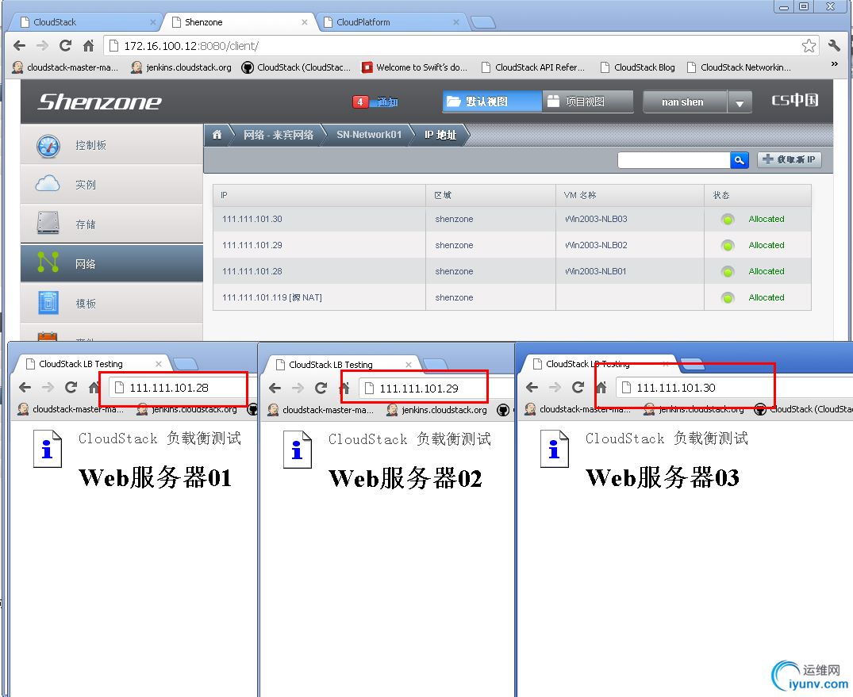Switch to the CloudPlatform tab
This screenshot has height=697, width=853.
(390, 22)
